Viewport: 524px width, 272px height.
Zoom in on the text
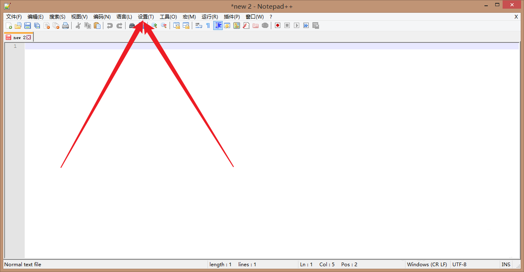[154, 26]
